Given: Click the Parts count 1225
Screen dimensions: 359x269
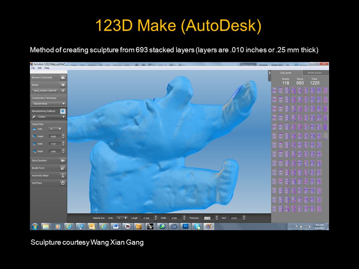Looking at the screenshot, I should pos(314,83).
